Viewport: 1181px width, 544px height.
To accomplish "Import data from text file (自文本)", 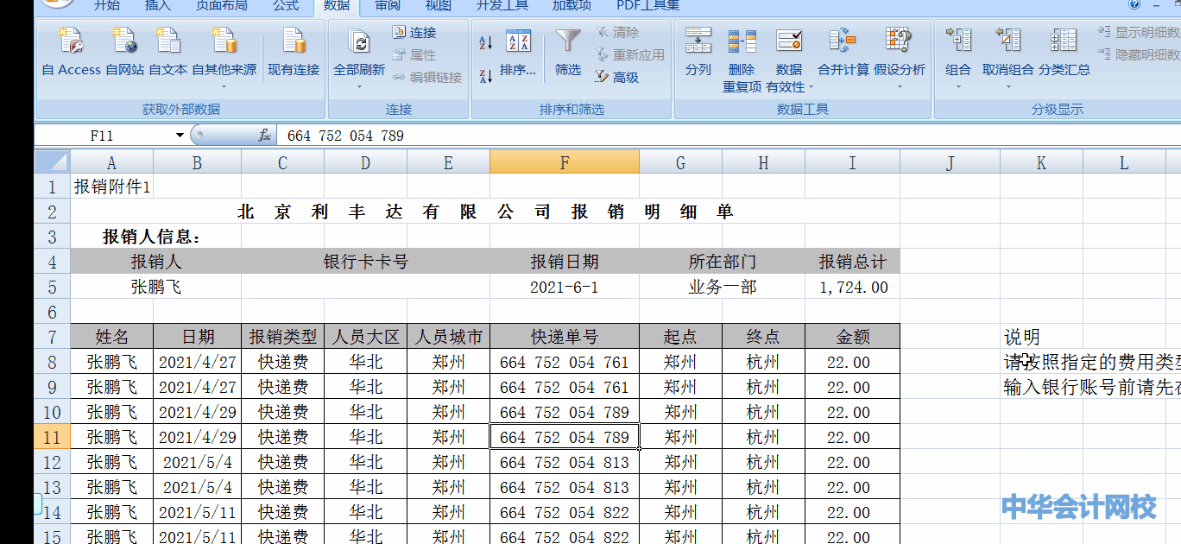I will coord(167,52).
